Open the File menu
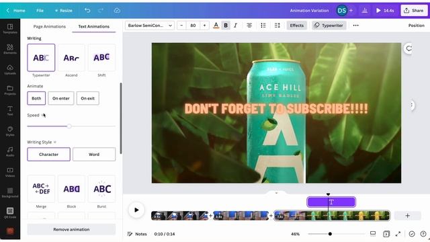 point(40,11)
